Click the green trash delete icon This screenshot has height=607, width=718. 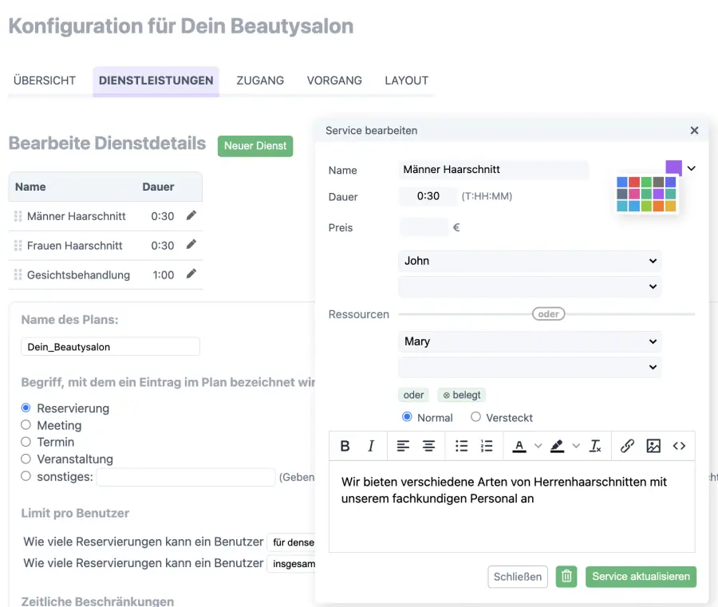click(x=566, y=576)
